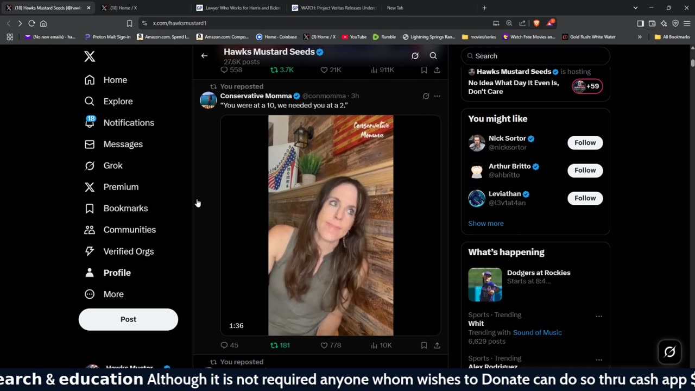Open the tab search dropdown arrow
Viewport: 695px width, 391px height.
[x=635, y=8]
